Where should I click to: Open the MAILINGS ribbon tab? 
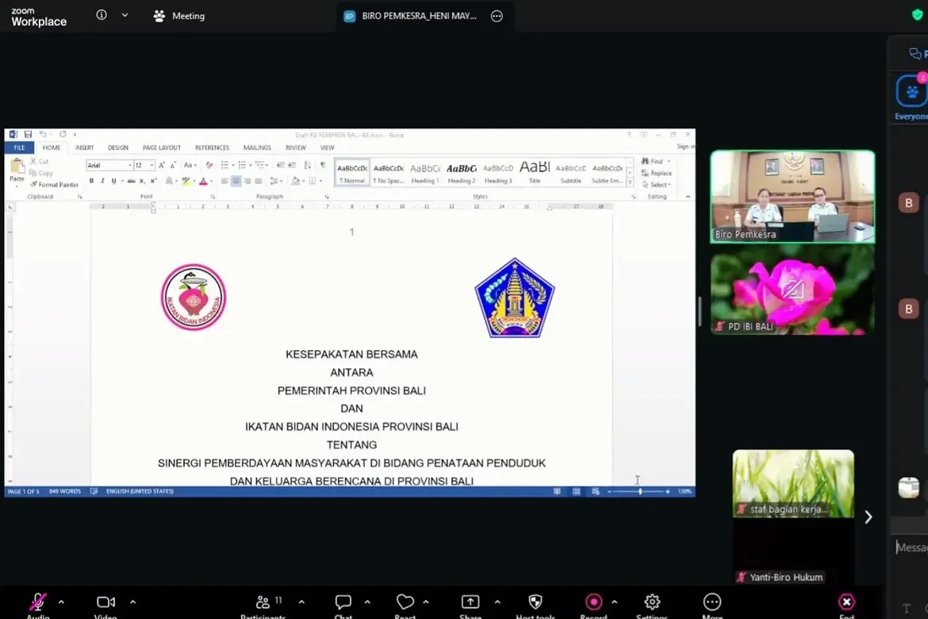(257, 148)
